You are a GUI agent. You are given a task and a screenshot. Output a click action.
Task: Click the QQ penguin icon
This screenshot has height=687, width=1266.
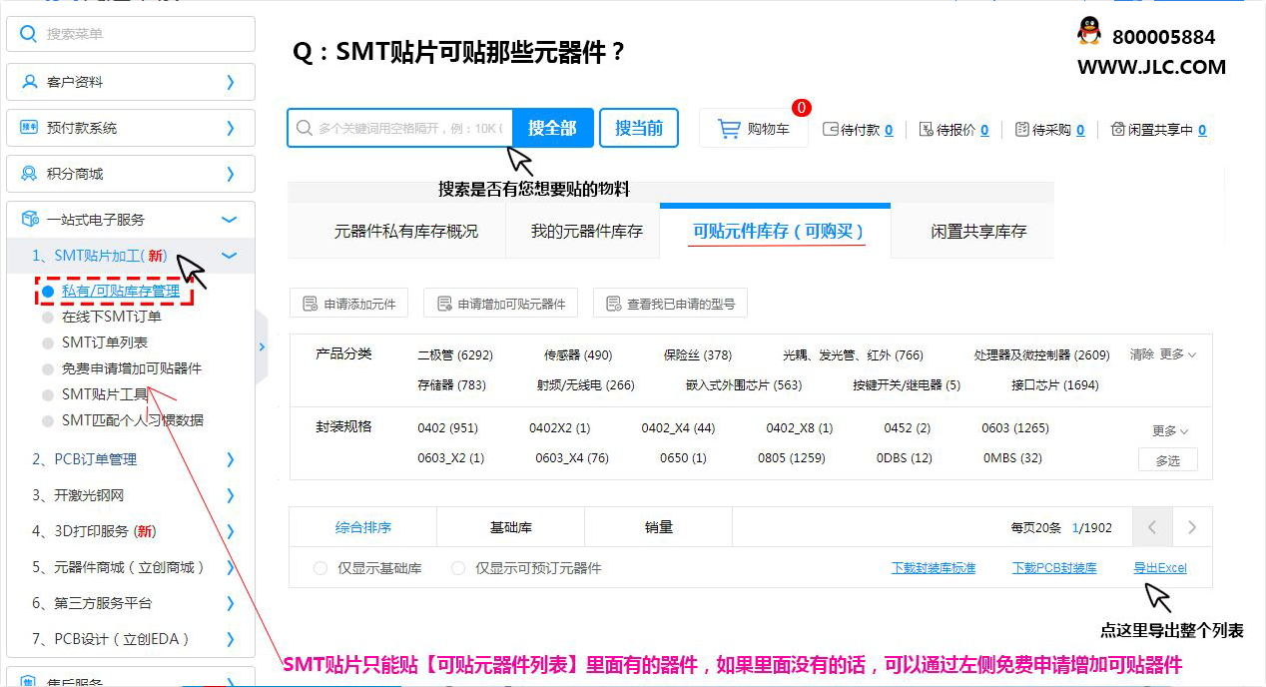click(x=1089, y=31)
